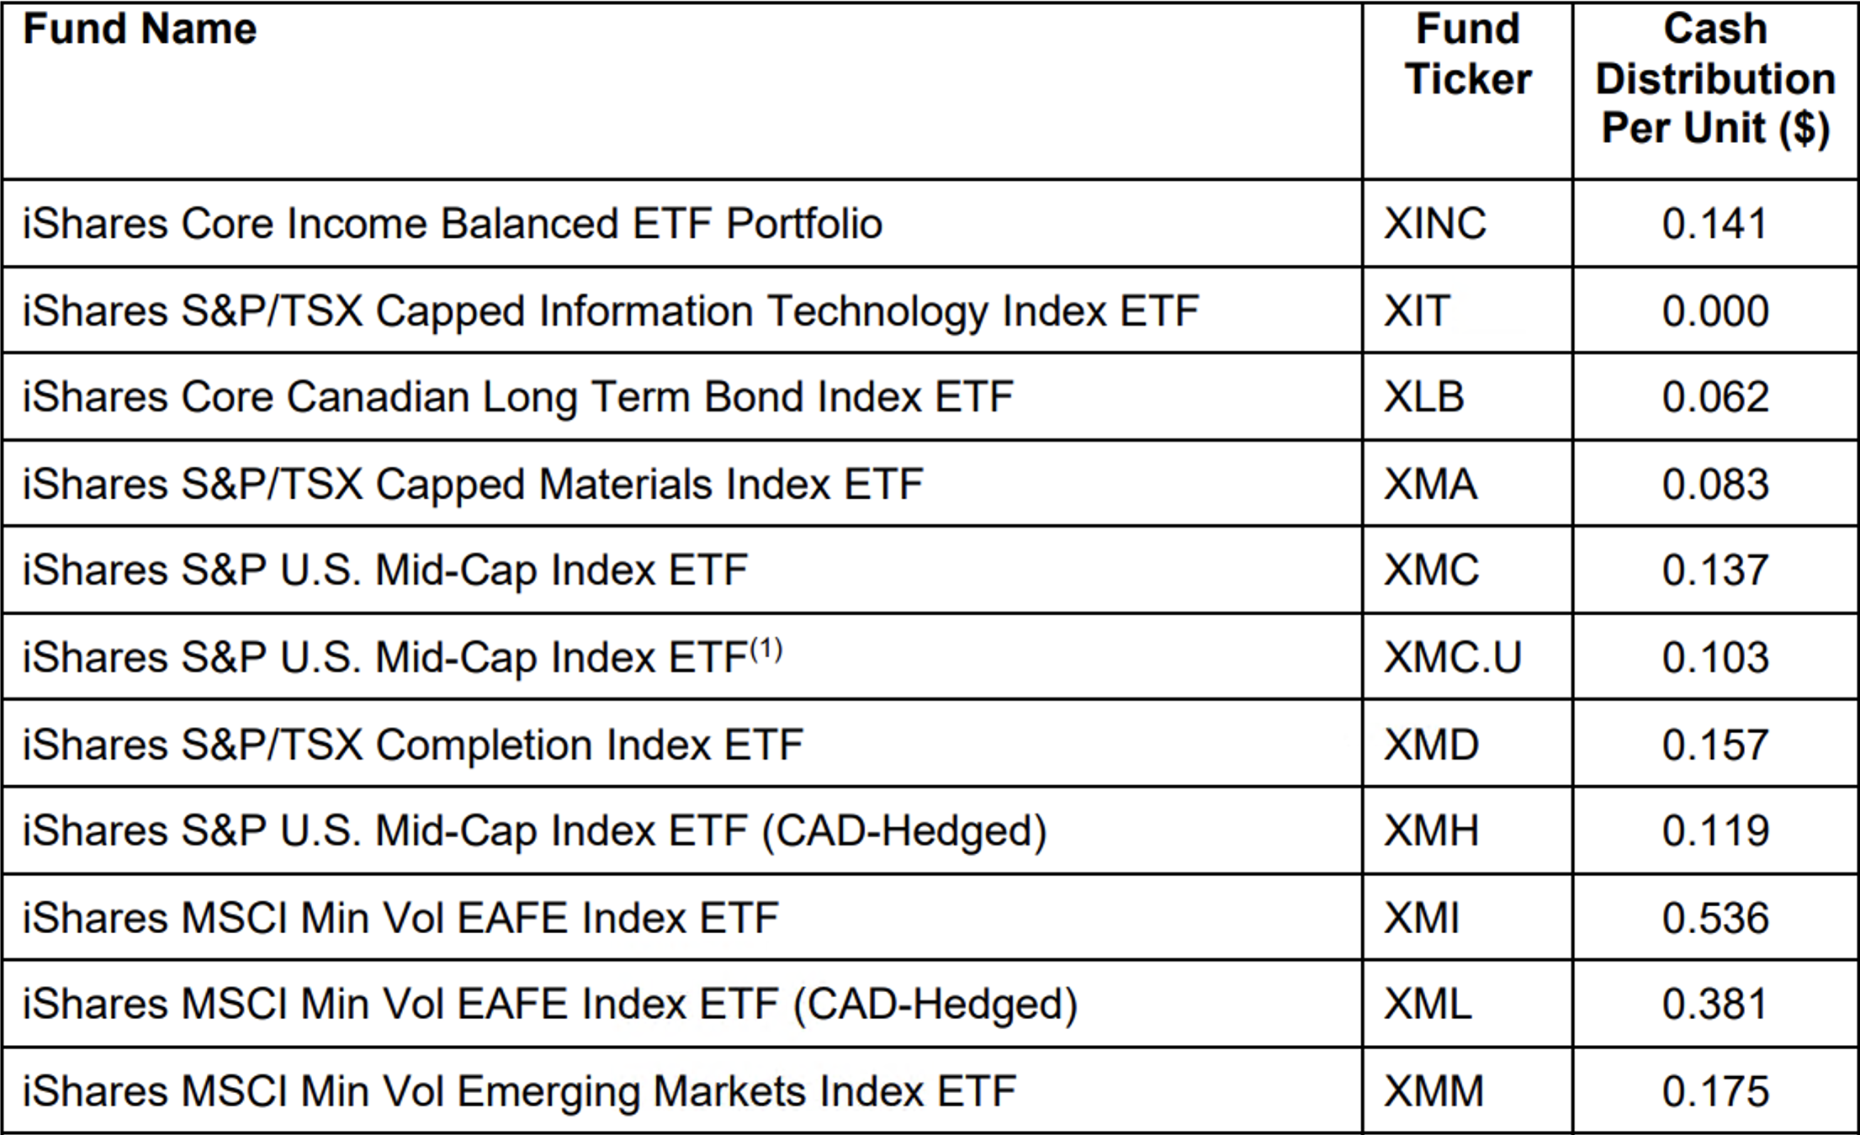Screen dimensions: 1860x1135
Task: Click the 0.141 distribution value
Action: click(x=1715, y=224)
